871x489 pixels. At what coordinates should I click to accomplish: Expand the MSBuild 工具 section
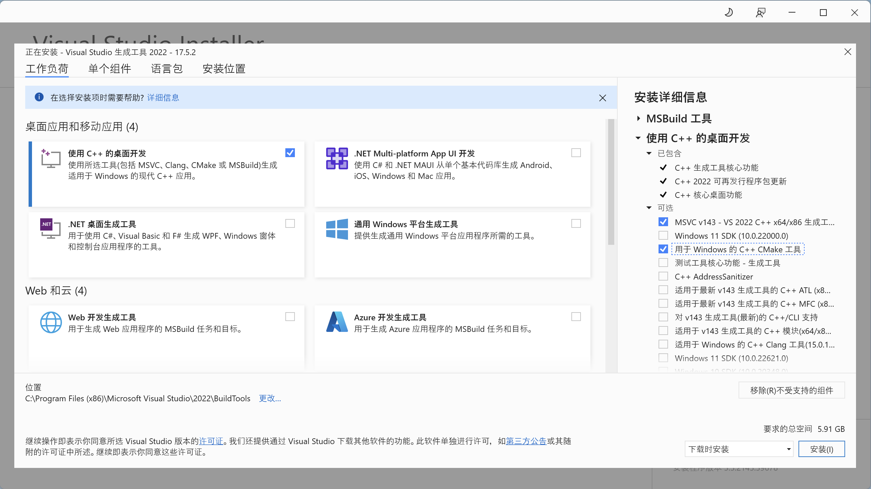[x=638, y=119]
